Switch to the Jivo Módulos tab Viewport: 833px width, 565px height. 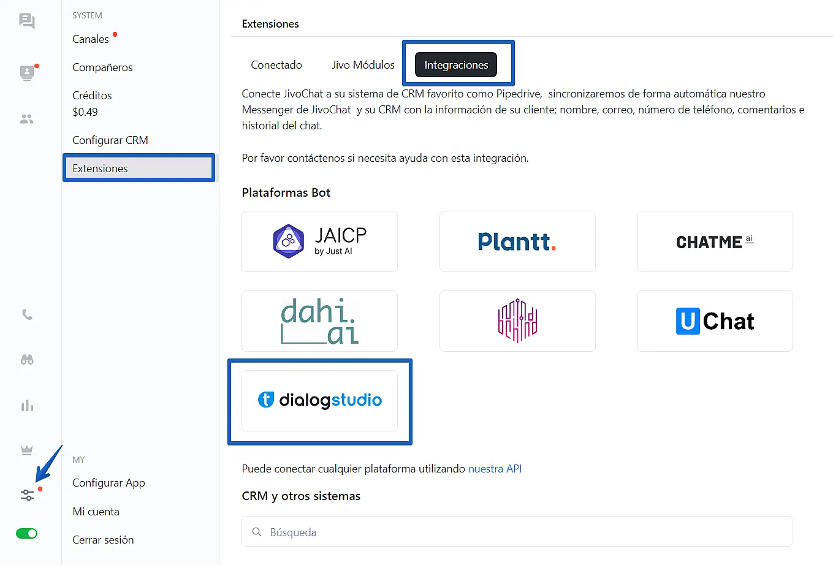pos(363,65)
